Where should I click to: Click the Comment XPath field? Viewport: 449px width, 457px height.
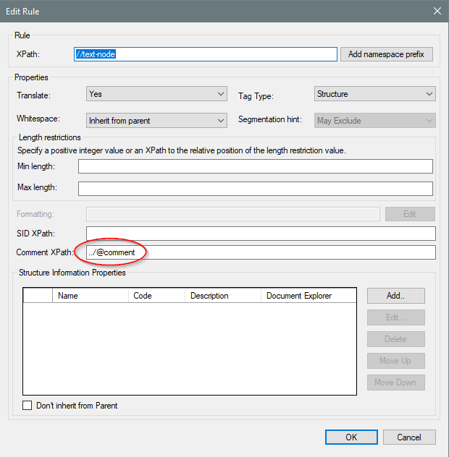coord(261,252)
